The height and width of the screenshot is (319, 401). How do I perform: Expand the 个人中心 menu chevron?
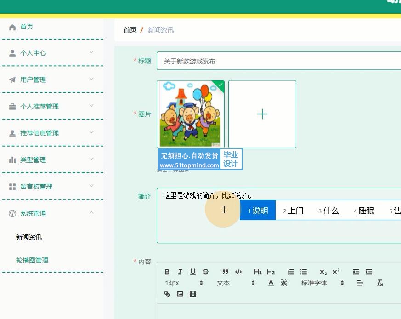tap(91, 52)
